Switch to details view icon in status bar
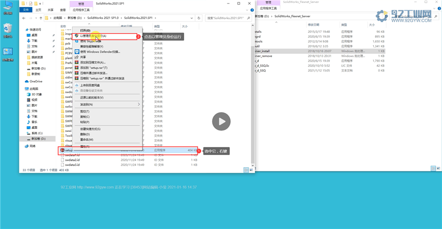The width and height of the screenshot is (442, 229). click(246, 170)
